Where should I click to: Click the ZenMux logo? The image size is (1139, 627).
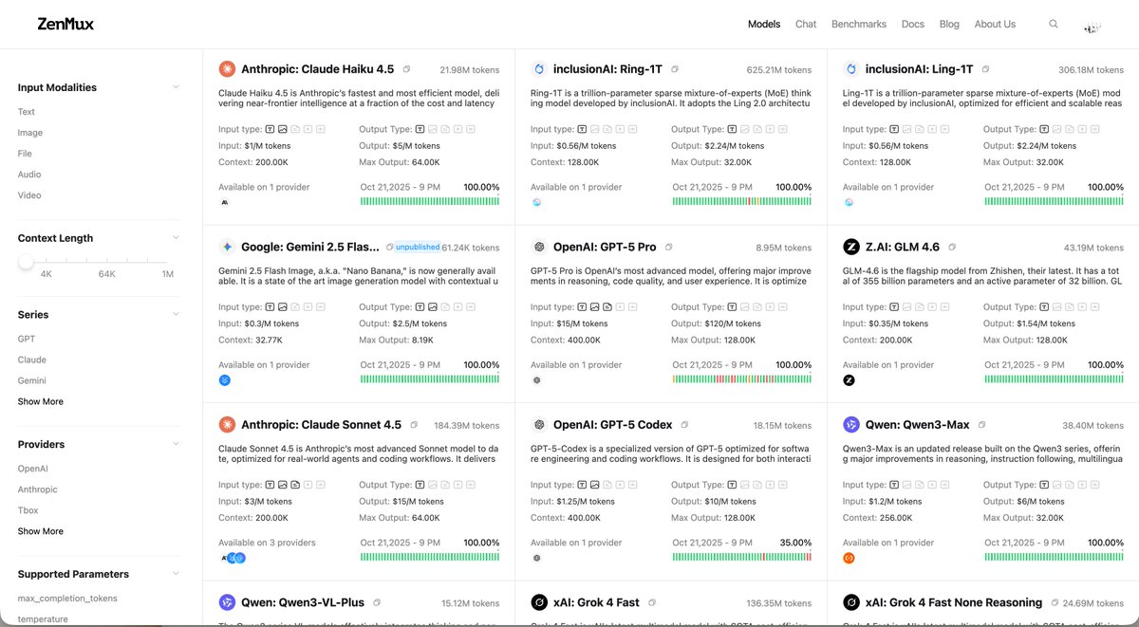pyautogui.click(x=65, y=24)
